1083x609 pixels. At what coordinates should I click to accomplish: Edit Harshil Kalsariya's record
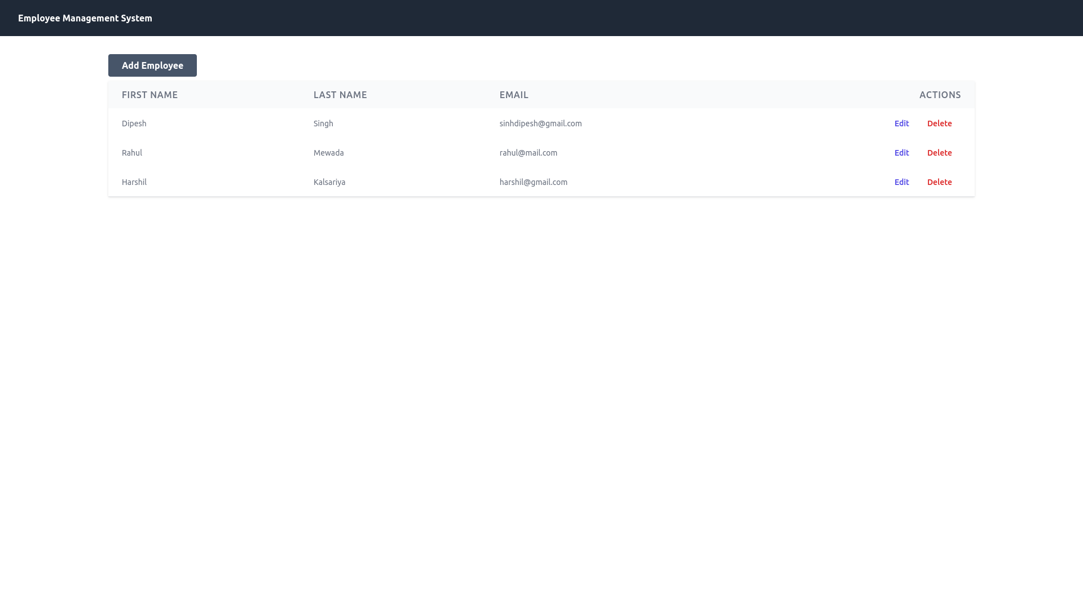tap(901, 182)
